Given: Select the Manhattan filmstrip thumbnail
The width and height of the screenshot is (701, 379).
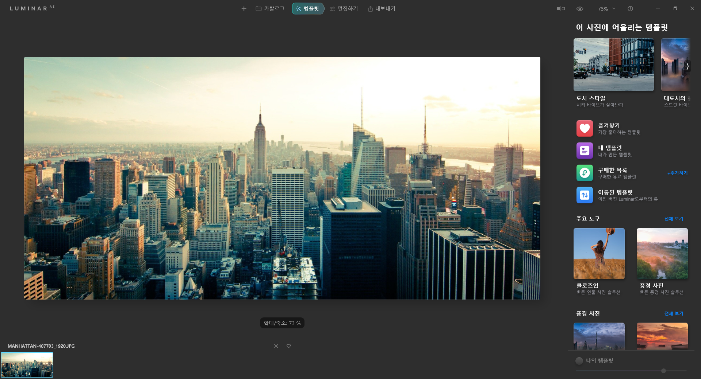Looking at the screenshot, I should point(27,364).
